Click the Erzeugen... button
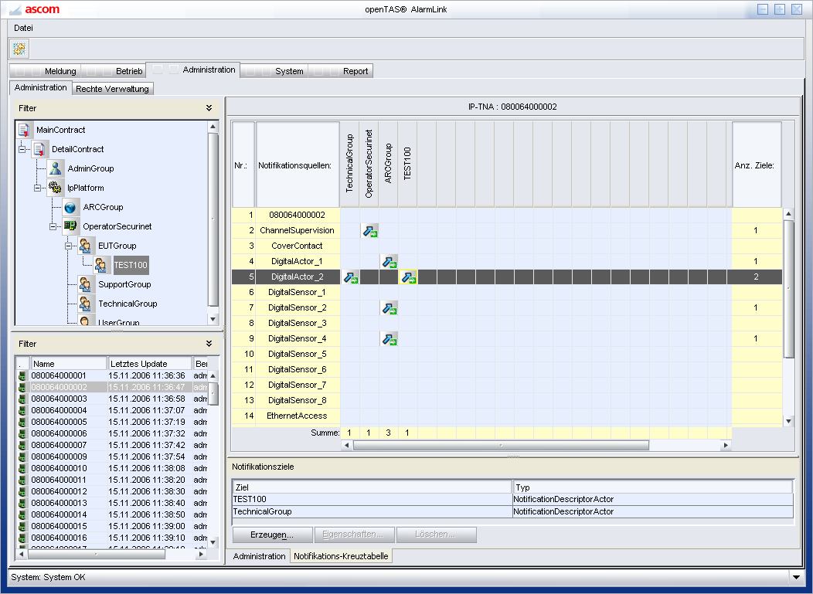 point(271,535)
